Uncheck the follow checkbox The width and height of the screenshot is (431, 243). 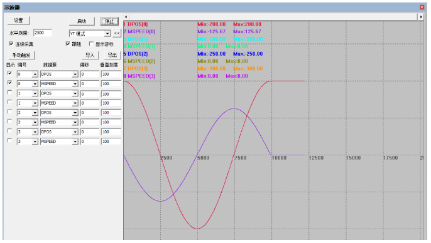point(68,44)
